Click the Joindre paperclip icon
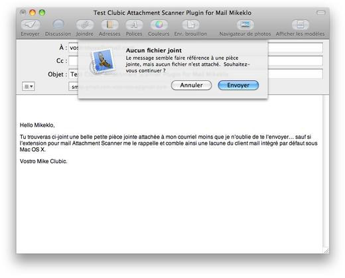345x278 pixels. [x=85, y=25]
